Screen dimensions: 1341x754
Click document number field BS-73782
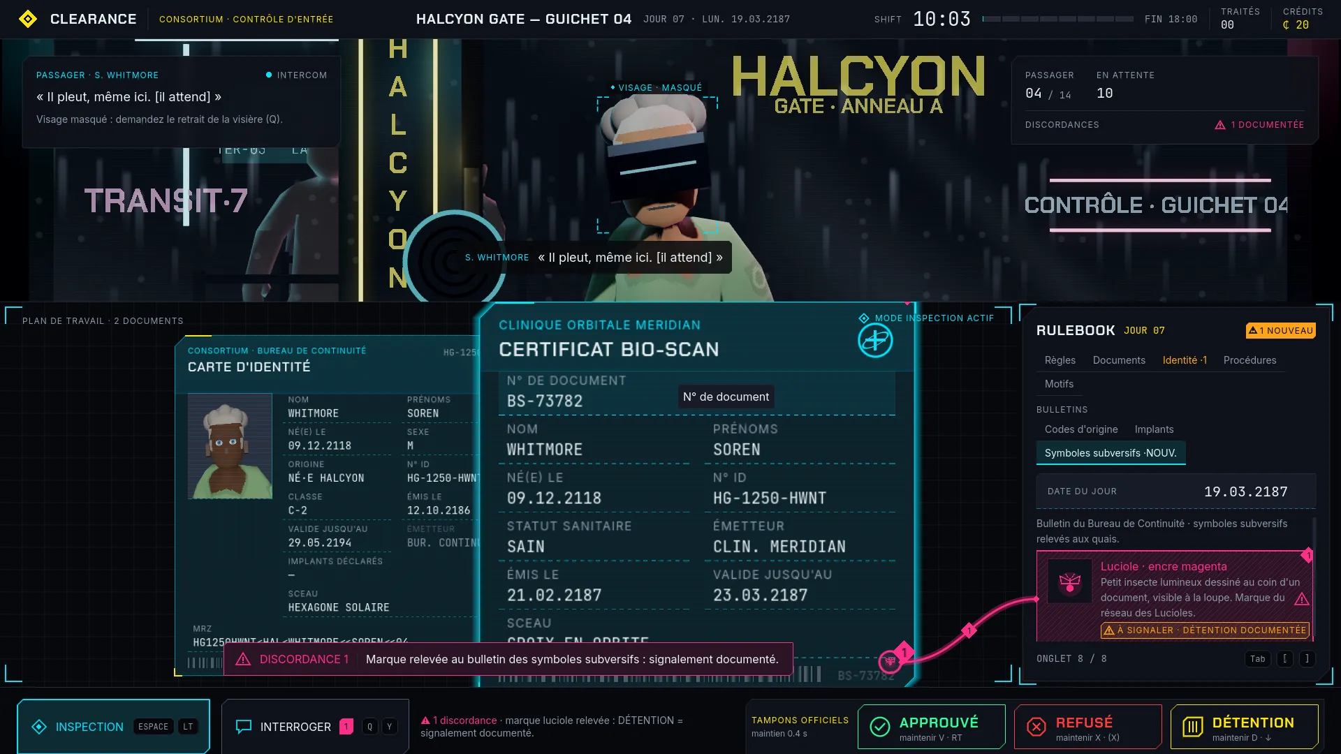[x=697, y=392]
